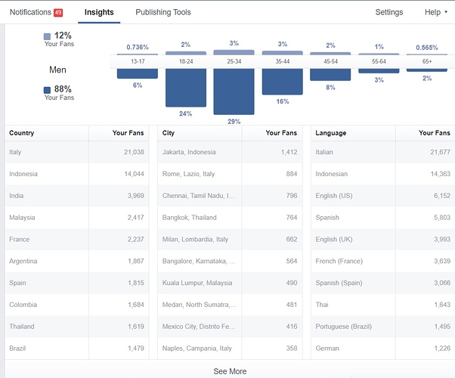Click the Language column header
455x378 pixels.
tap(331, 133)
